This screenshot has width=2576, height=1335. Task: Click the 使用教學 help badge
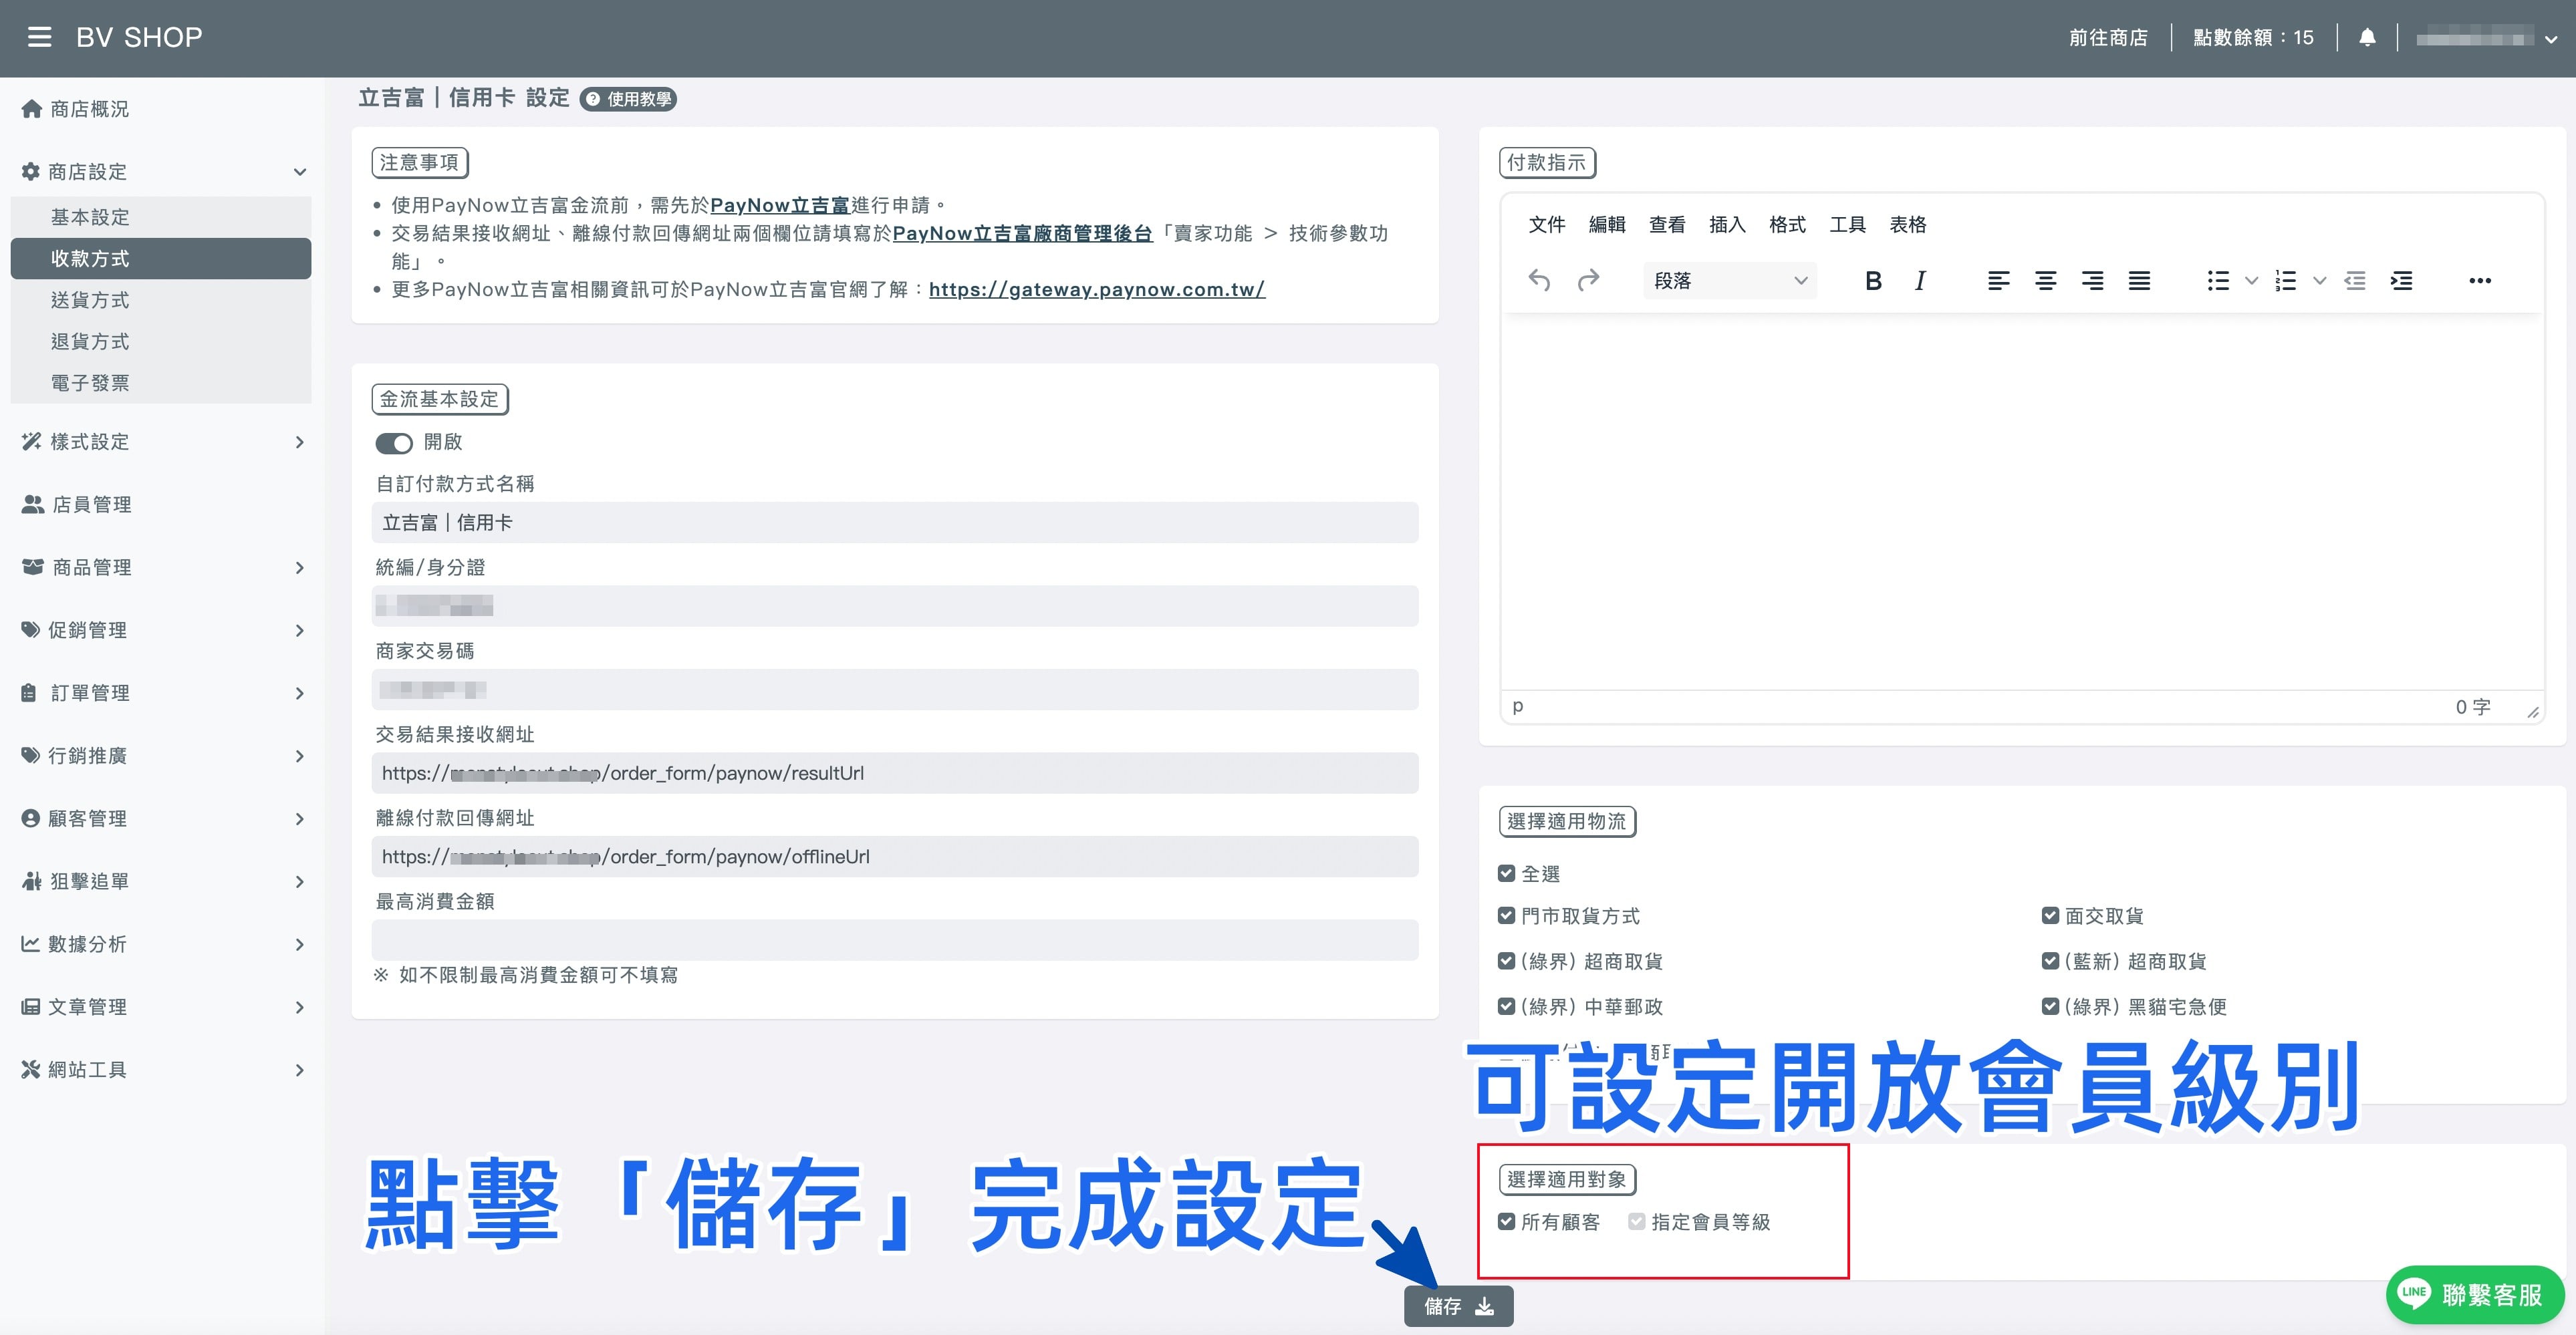point(629,99)
